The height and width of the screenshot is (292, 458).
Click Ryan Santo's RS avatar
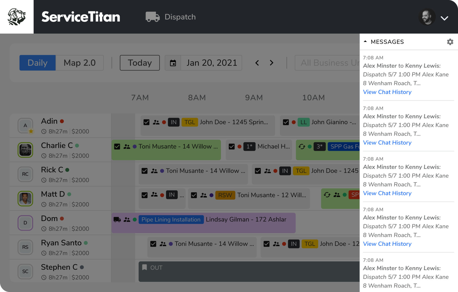pyautogui.click(x=25, y=247)
